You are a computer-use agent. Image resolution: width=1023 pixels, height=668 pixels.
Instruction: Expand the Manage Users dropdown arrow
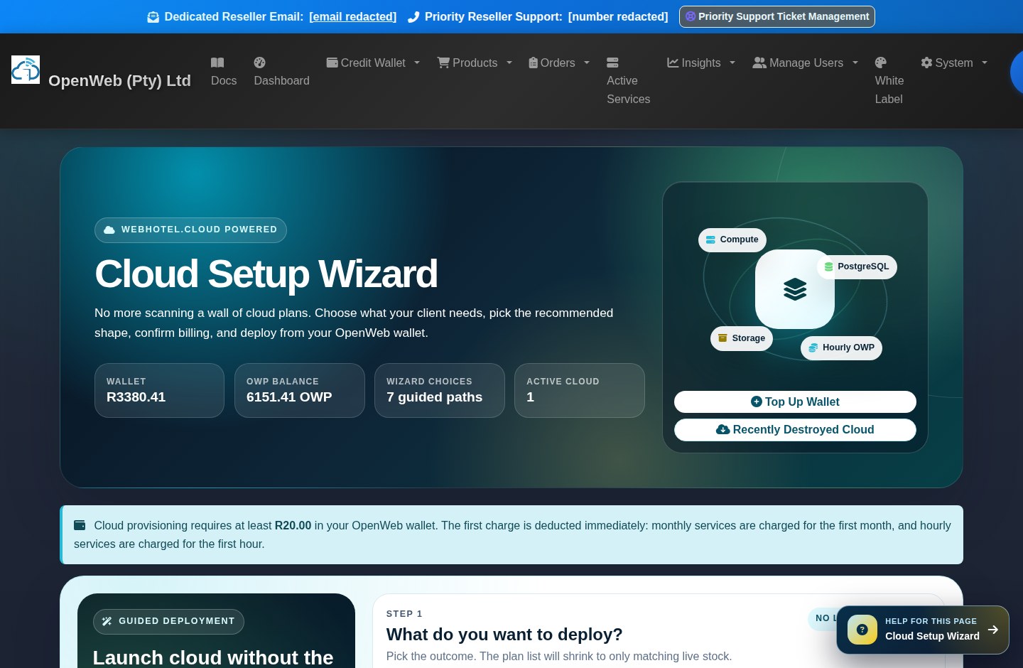click(855, 63)
